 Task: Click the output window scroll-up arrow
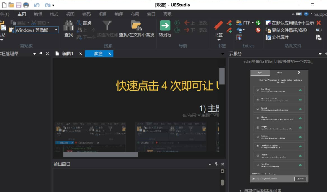223,171
